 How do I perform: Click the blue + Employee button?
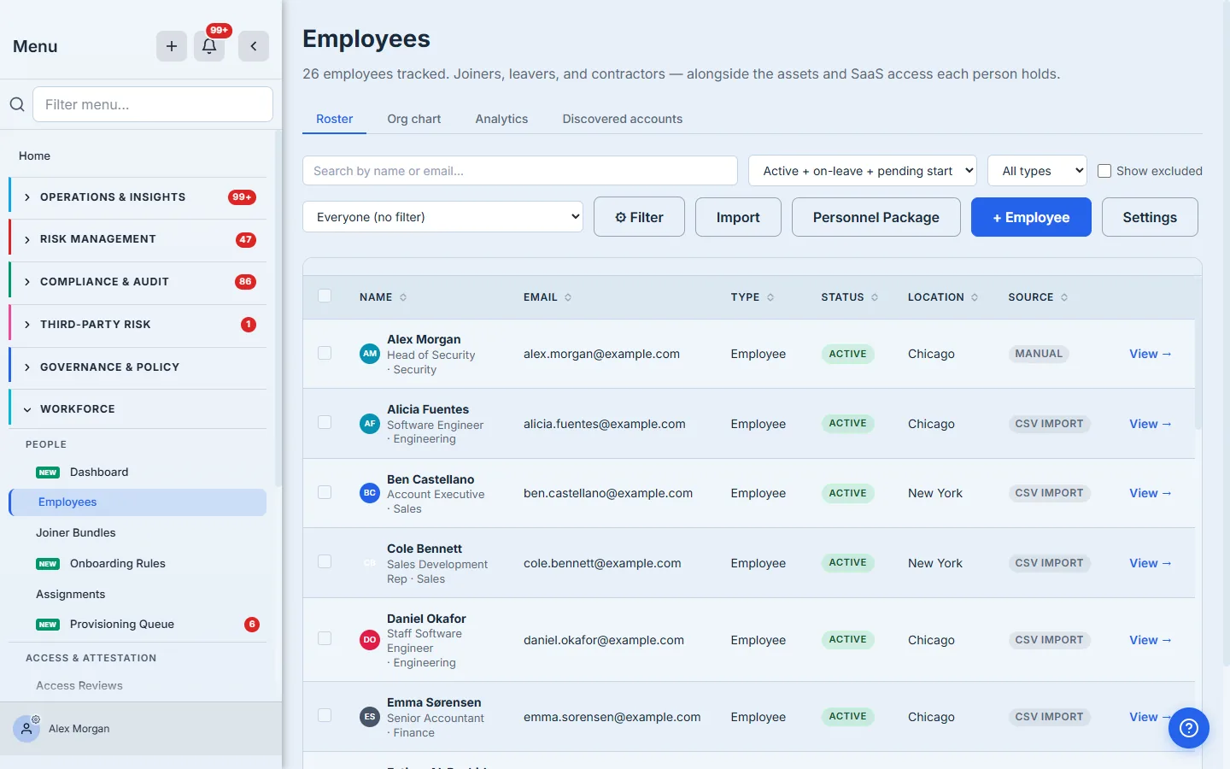click(1031, 217)
